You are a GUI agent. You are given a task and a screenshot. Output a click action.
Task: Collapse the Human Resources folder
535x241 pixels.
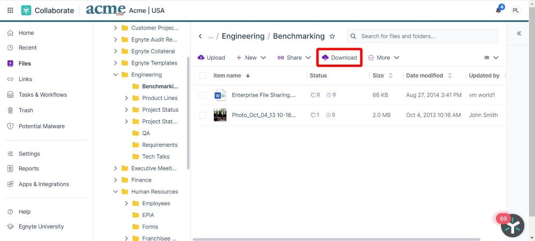(116, 192)
